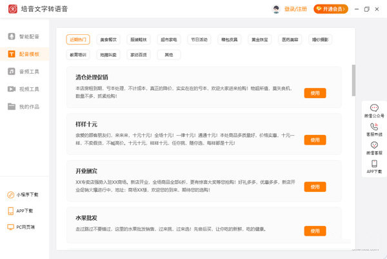Click the template list vertical scrollbar

pyautogui.click(x=353, y=81)
